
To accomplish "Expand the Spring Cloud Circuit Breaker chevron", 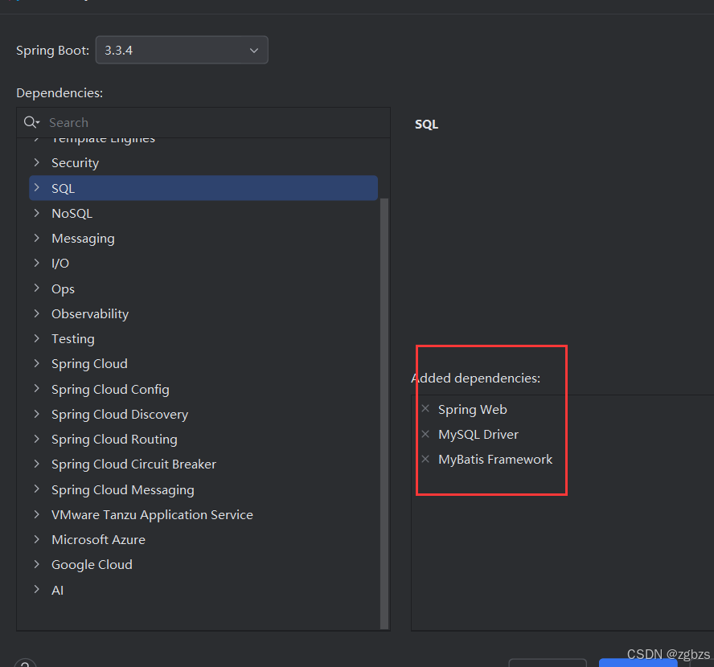I will [x=37, y=464].
